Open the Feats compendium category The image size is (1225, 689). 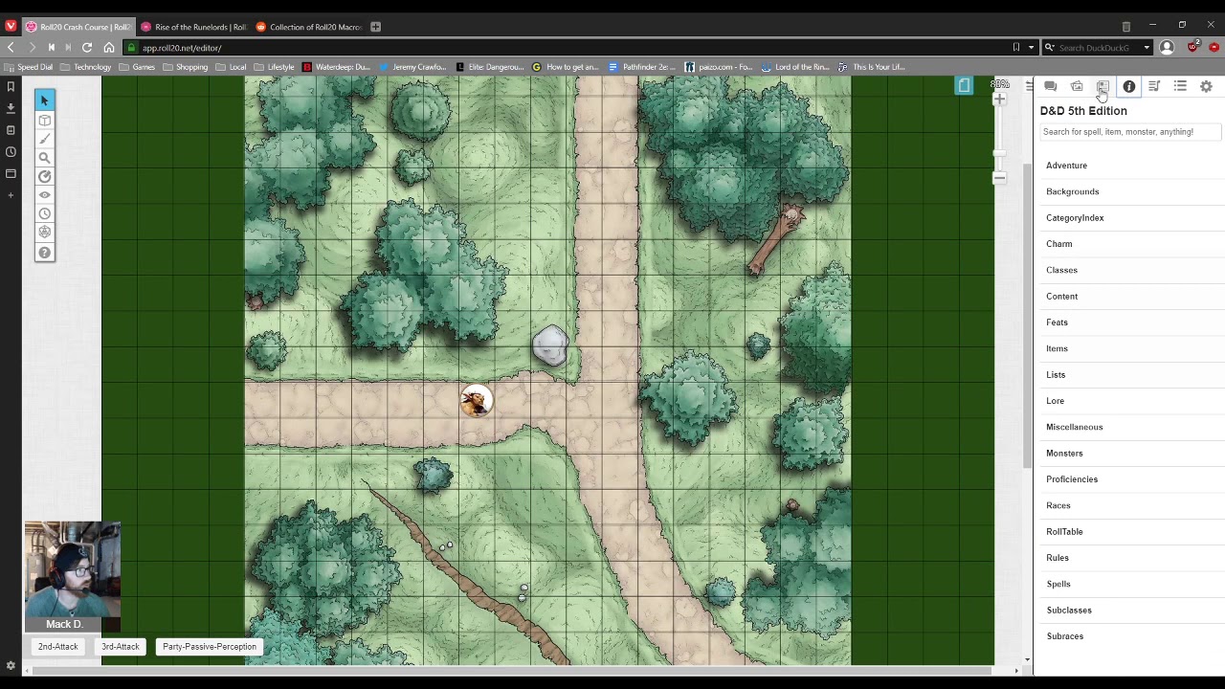pyautogui.click(x=1057, y=322)
